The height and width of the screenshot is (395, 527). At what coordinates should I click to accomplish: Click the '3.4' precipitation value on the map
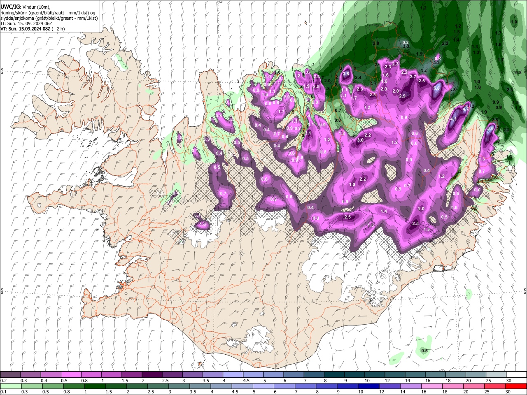tap(423, 71)
